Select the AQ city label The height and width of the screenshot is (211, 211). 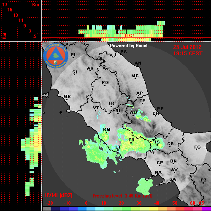[133, 113]
